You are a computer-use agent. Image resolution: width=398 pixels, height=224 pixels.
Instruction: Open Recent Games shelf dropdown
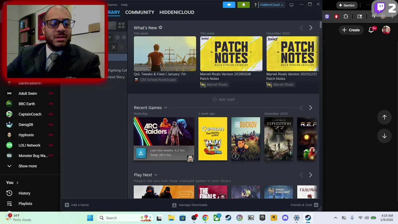point(165,108)
